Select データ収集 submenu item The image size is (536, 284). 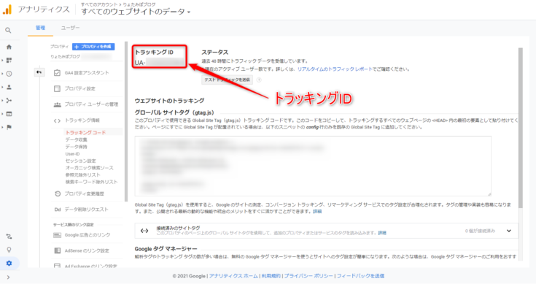point(77,139)
